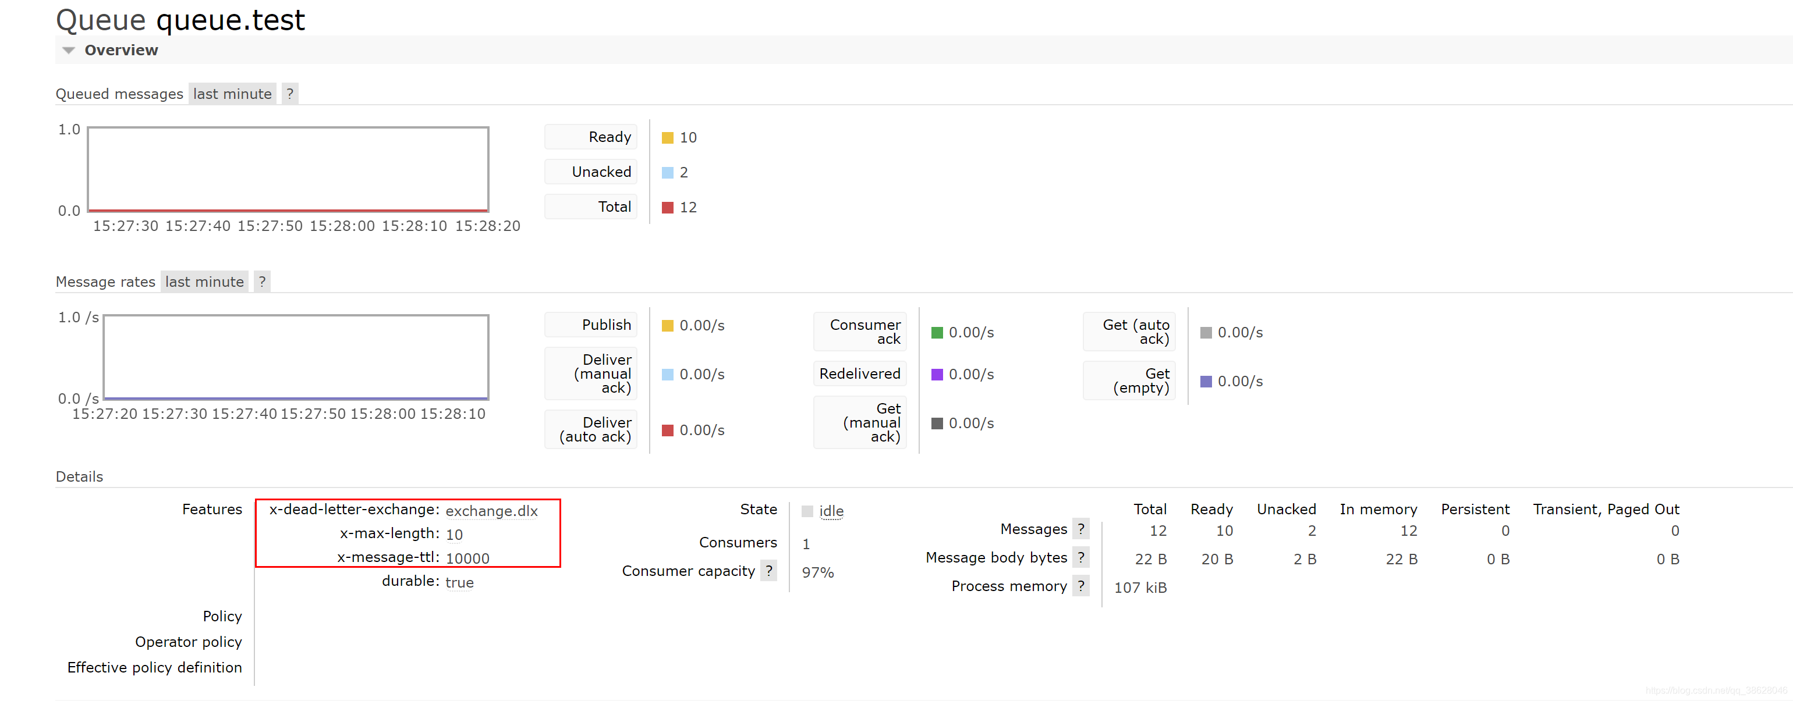Click the purple Redelivered color swatch
This screenshot has width=1793, height=701.
(x=937, y=374)
